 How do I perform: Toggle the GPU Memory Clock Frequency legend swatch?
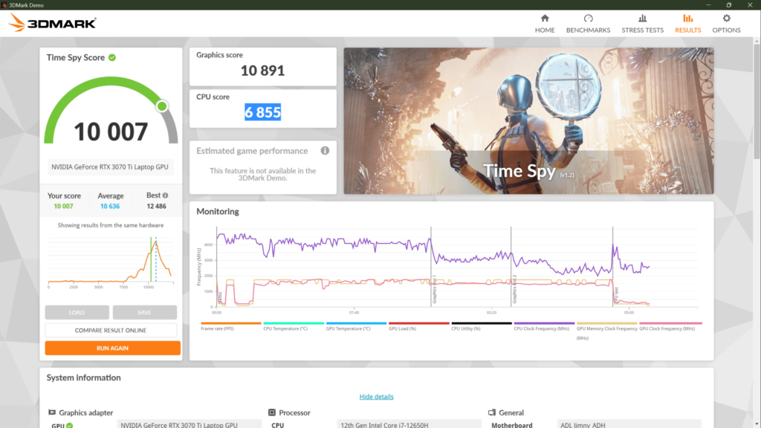(x=606, y=323)
